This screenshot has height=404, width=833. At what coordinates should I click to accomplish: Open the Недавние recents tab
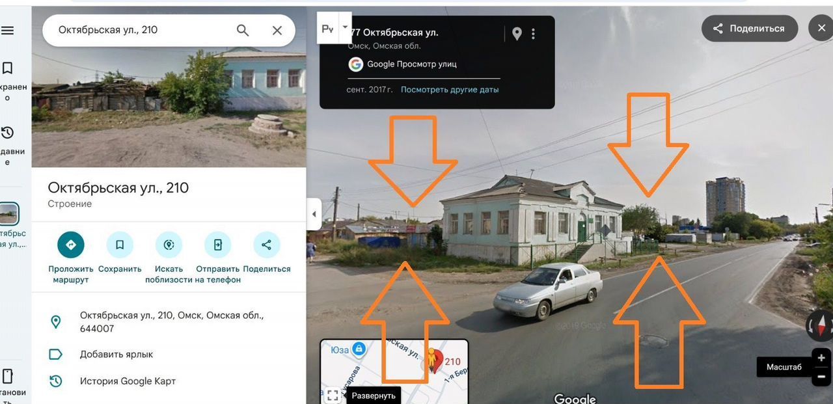(8, 146)
